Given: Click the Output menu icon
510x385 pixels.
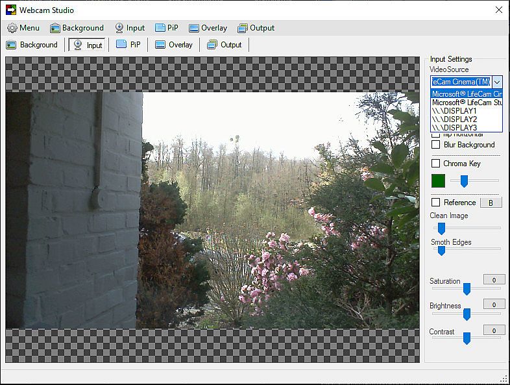Looking at the screenshot, I should [x=242, y=29].
